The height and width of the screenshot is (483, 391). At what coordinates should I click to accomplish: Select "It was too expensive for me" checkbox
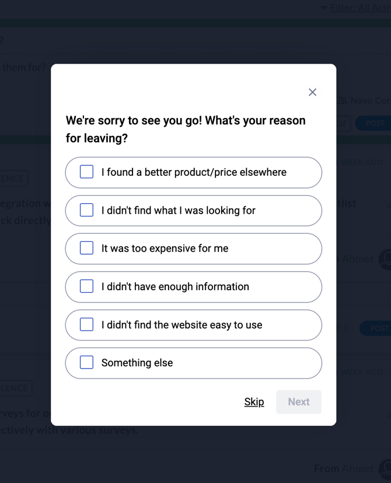tap(86, 248)
